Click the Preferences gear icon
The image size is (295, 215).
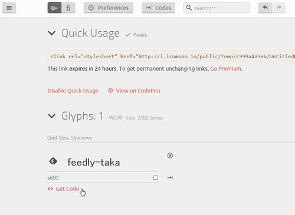[x=91, y=8]
